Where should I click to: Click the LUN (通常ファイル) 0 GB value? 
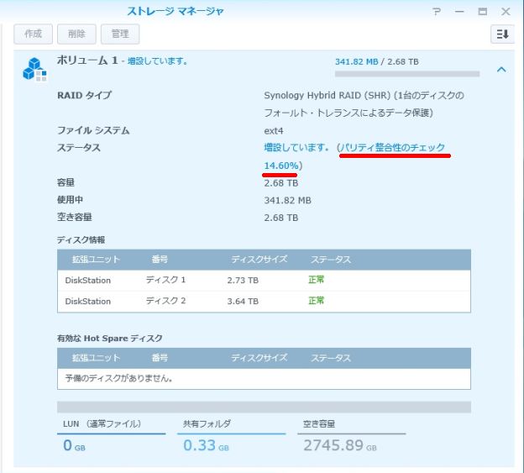pyautogui.click(x=74, y=445)
